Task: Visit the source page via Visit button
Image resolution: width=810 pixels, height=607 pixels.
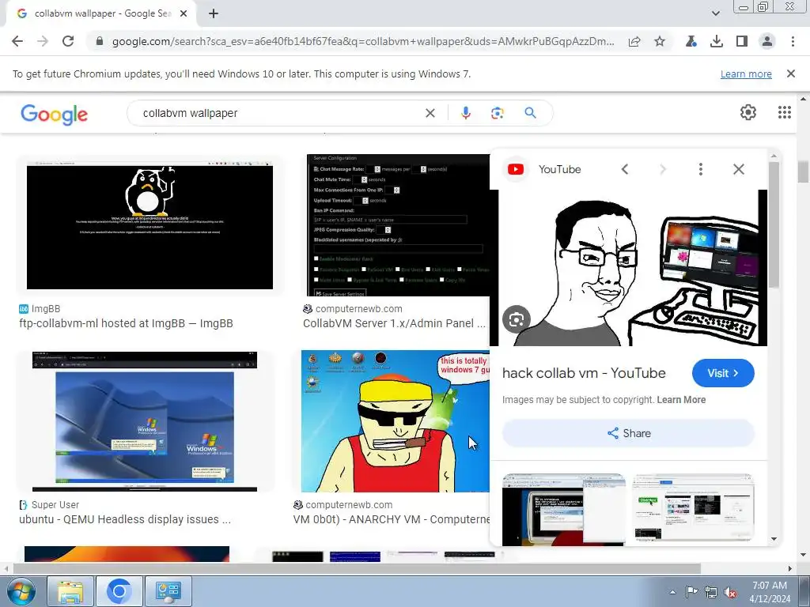Action: click(x=723, y=373)
